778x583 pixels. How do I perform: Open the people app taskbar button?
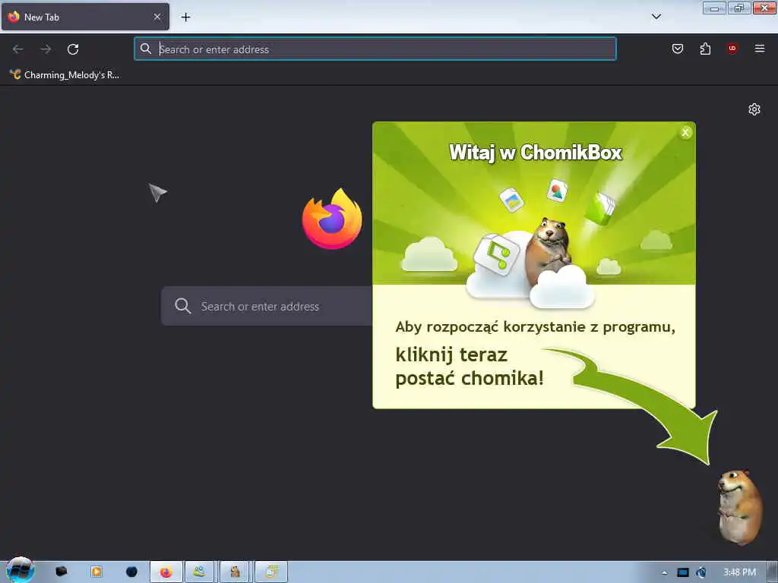[x=200, y=572]
